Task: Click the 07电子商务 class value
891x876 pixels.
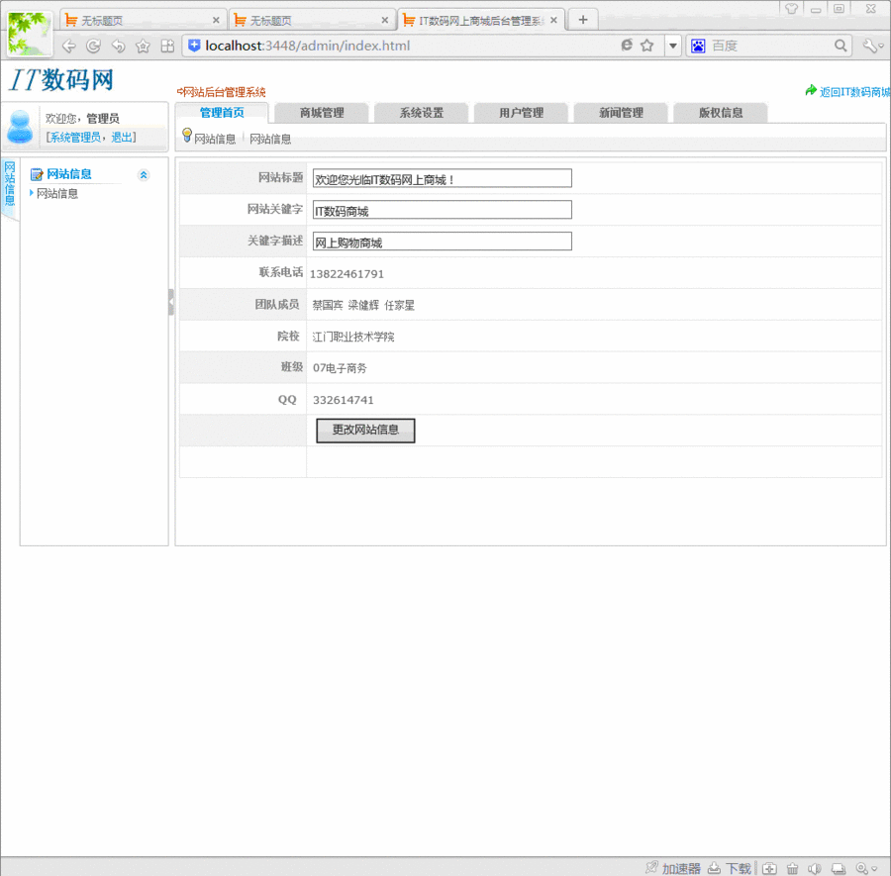Action: [340, 368]
